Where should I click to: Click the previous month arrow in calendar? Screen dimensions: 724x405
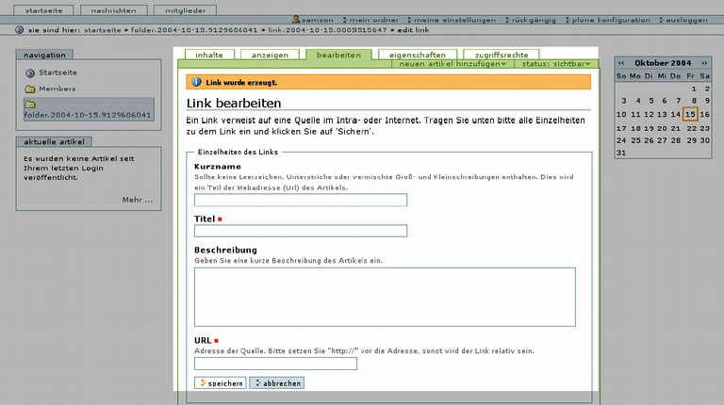[621, 62]
